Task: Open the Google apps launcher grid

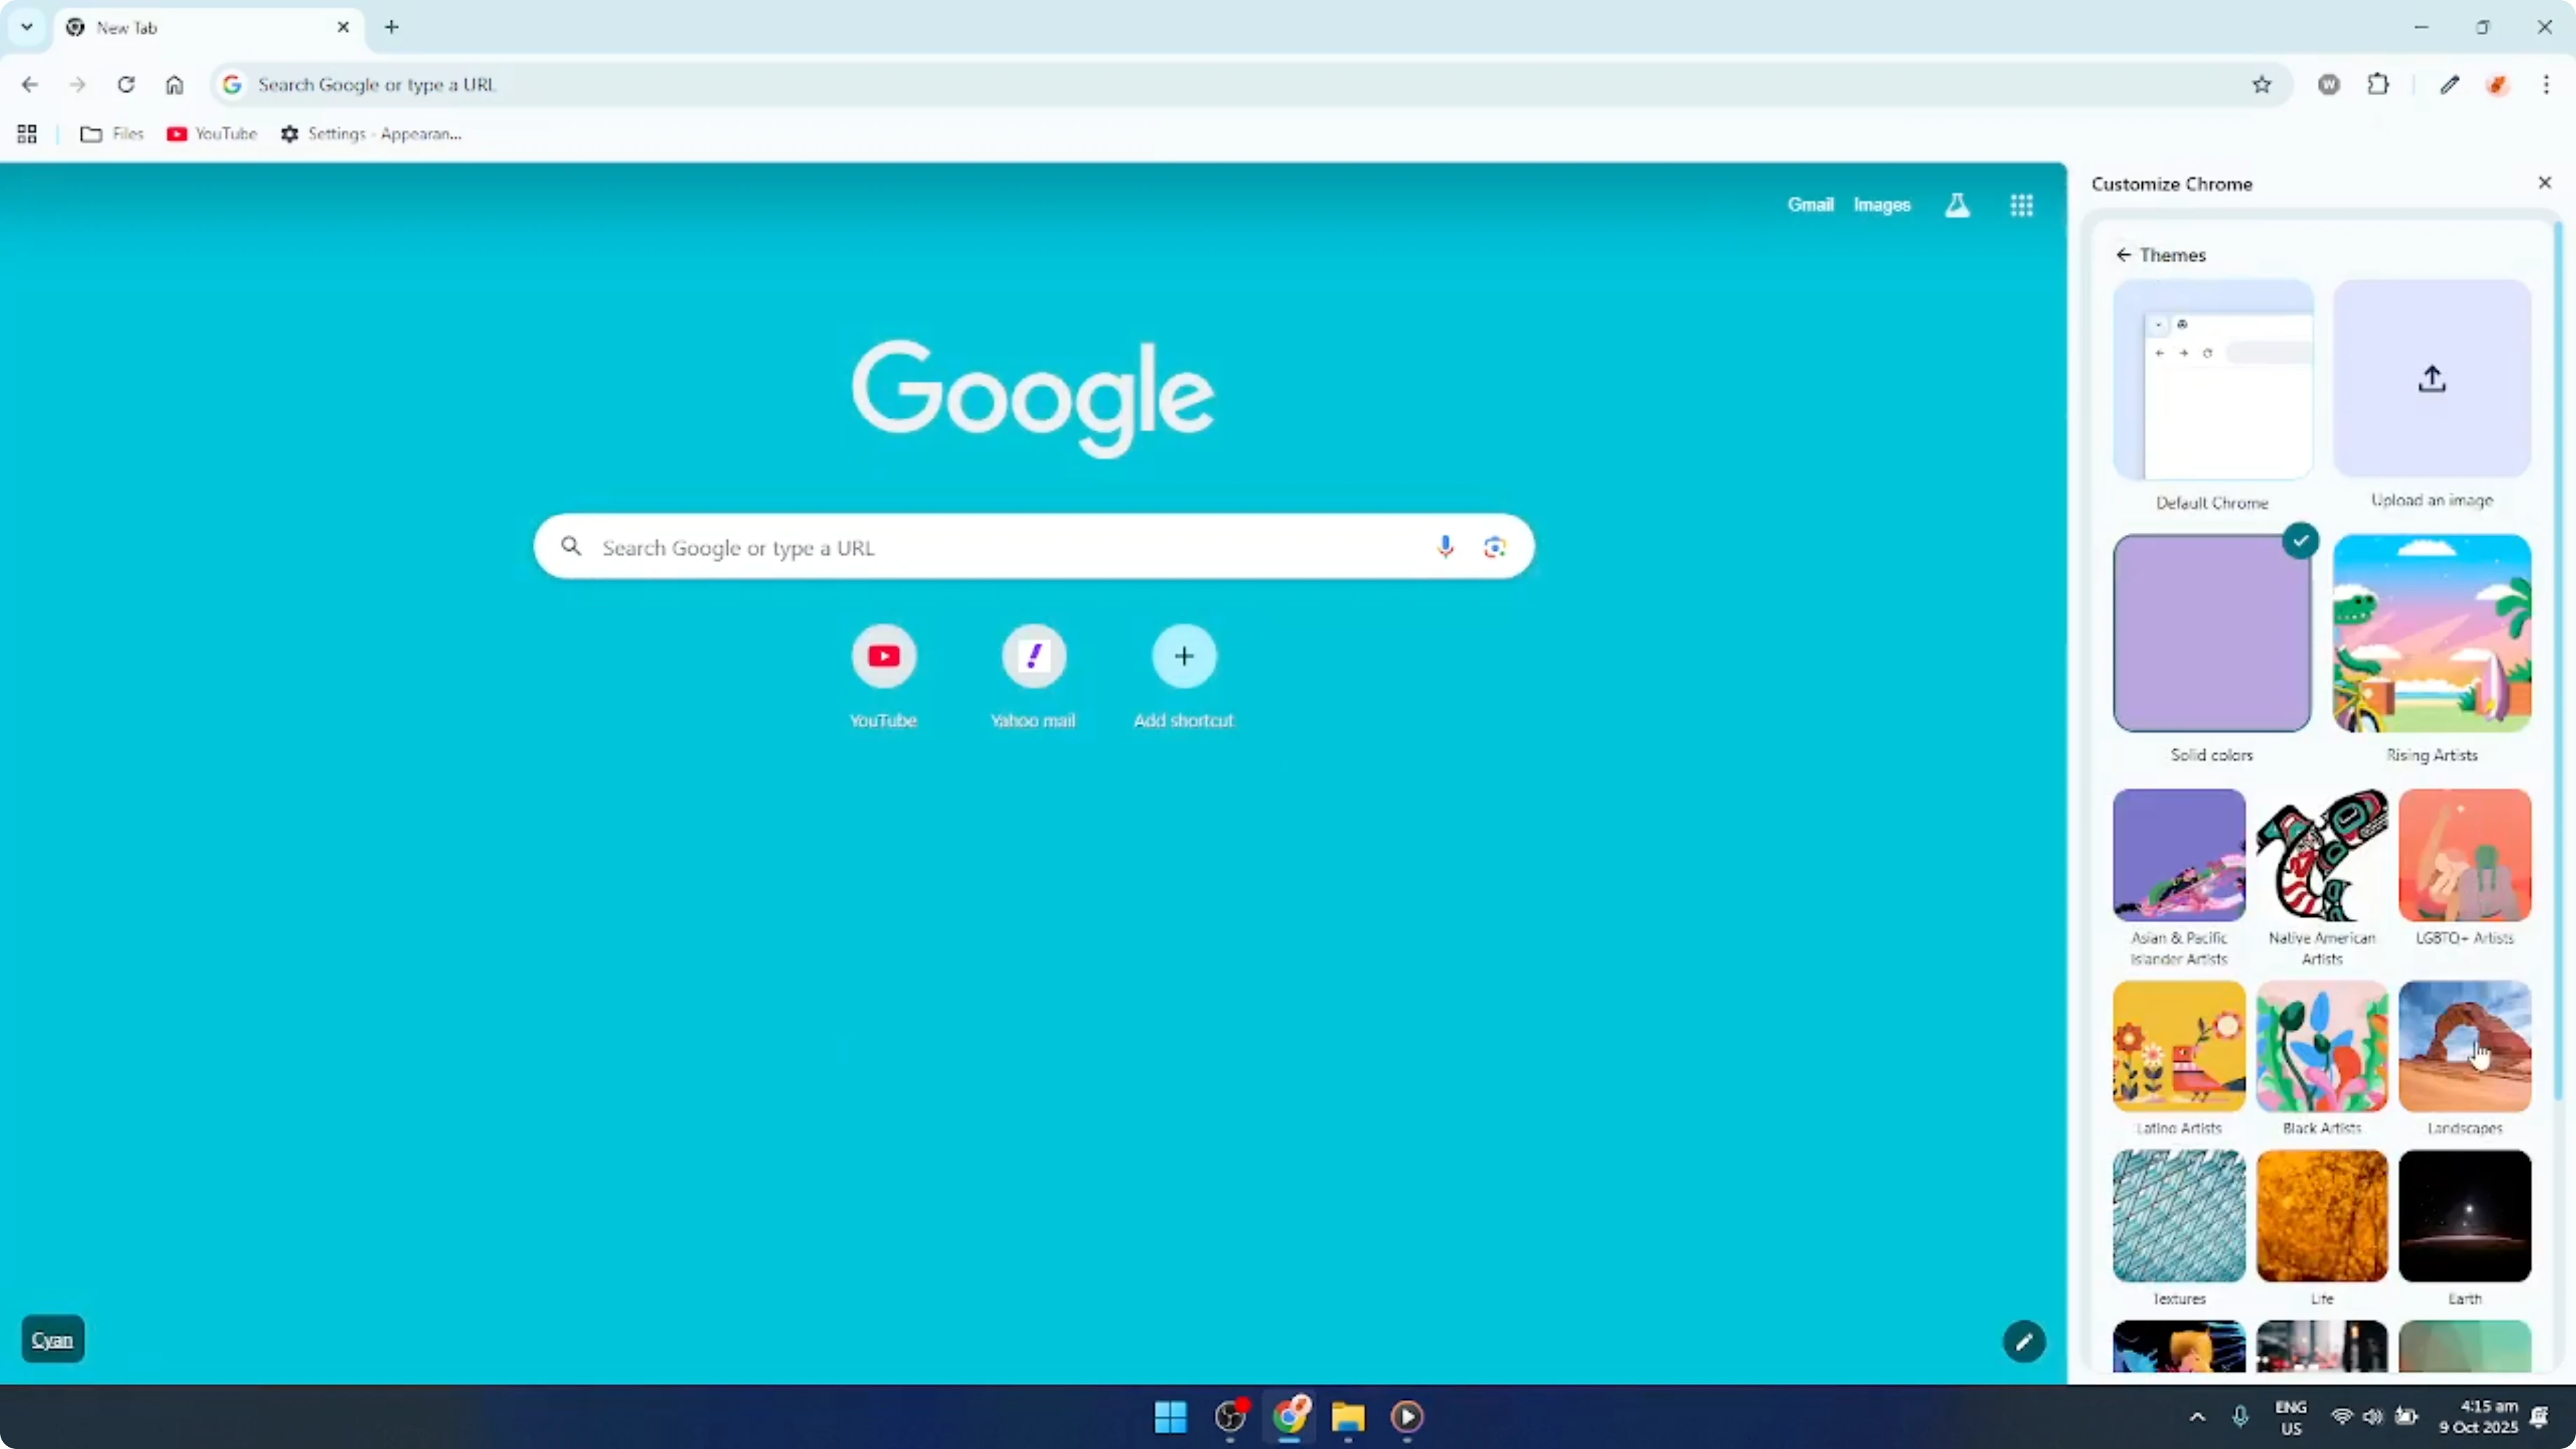Action: click(x=2021, y=205)
